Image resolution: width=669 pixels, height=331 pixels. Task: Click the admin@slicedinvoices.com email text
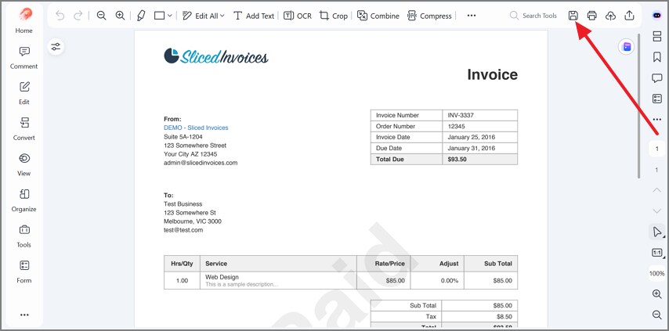pos(201,163)
